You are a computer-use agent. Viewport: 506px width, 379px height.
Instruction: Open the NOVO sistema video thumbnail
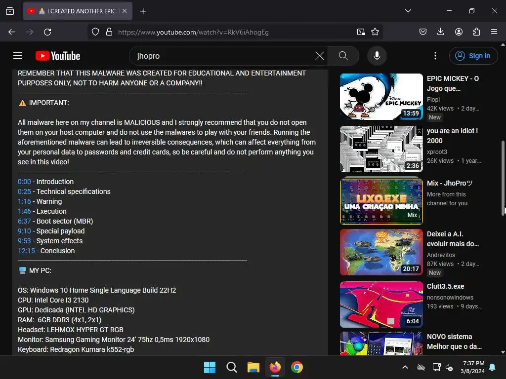(381, 343)
